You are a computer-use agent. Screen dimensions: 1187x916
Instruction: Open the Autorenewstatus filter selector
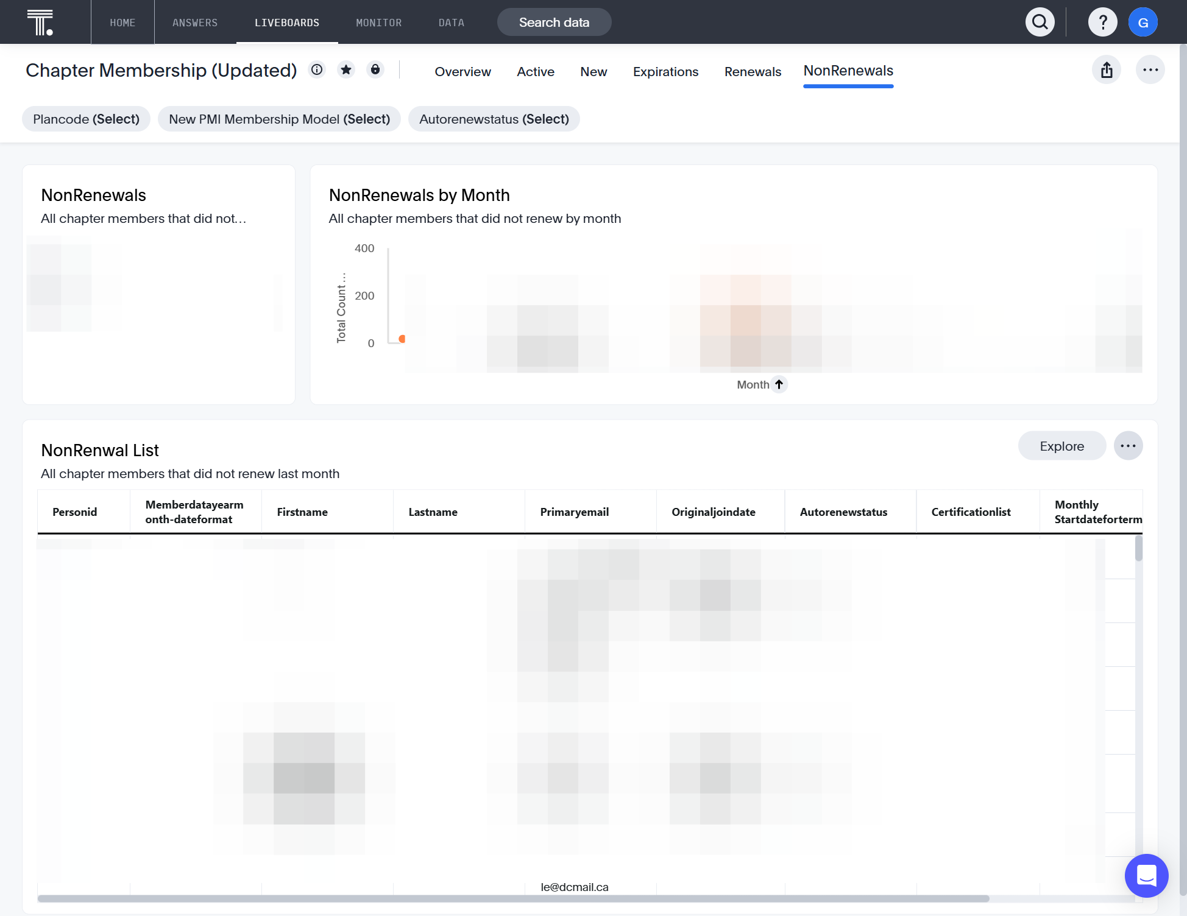pyautogui.click(x=494, y=119)
